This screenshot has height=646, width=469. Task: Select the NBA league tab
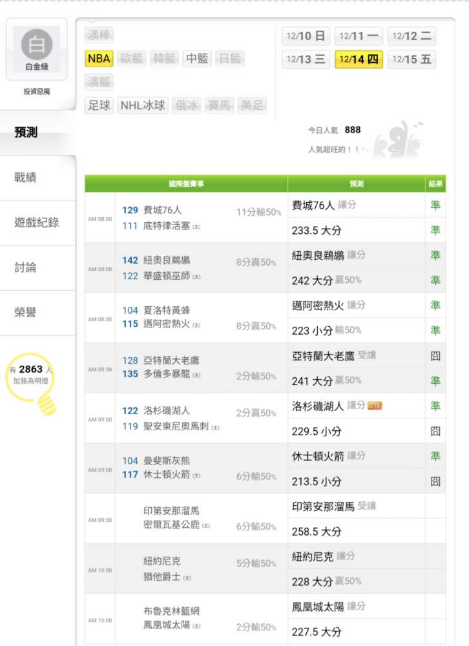(99, 59)
